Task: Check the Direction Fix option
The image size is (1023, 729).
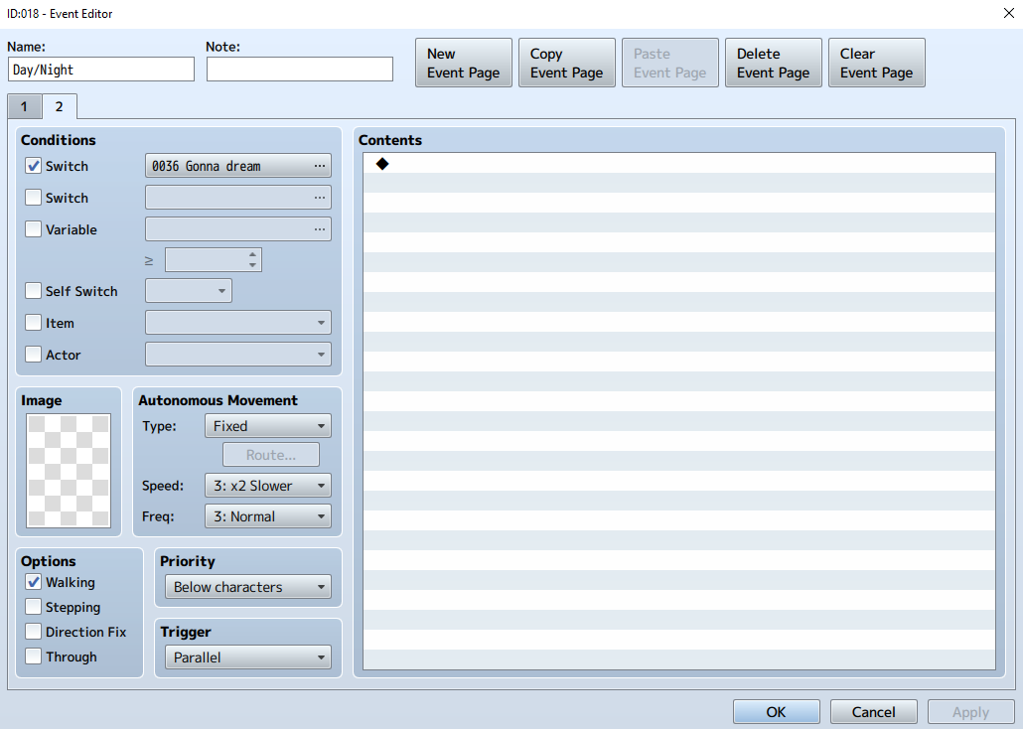Action: (34, 632)
